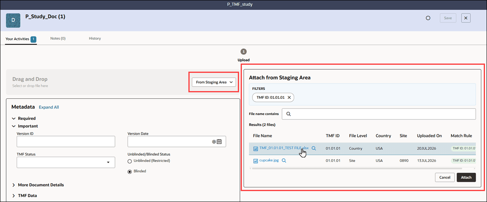Click the Attach button
487x202 pixels.
click(x=466, y=177)
